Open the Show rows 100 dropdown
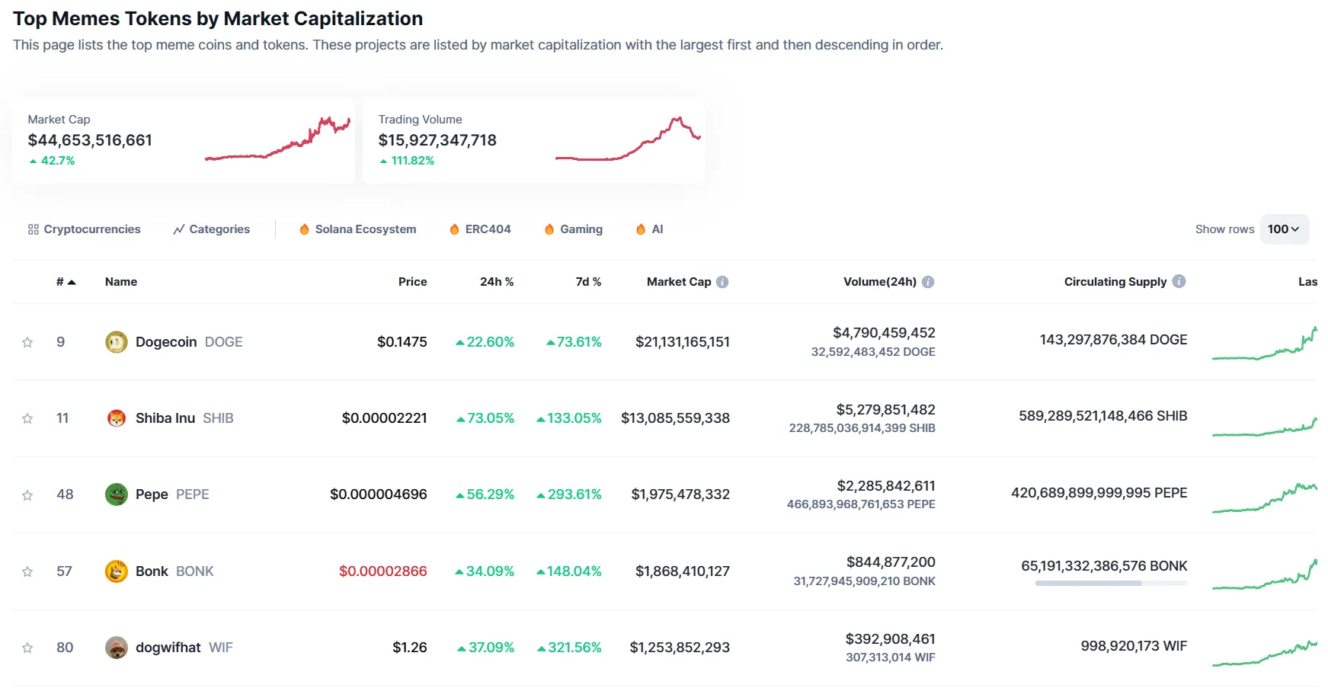 coord(1285,229)
